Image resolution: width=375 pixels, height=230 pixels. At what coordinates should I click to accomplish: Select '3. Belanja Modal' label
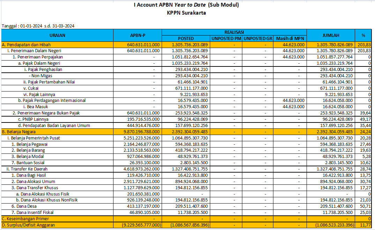coord(28,156)
